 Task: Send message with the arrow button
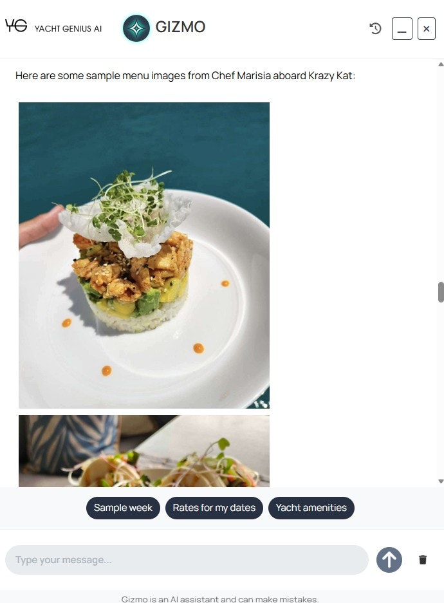[389, 559]
